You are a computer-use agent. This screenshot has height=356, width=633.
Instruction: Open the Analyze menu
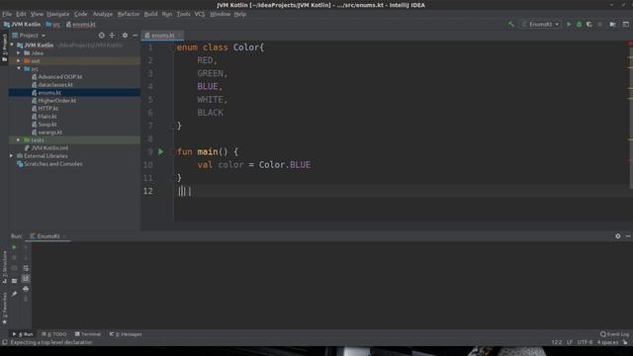(103, 14)
